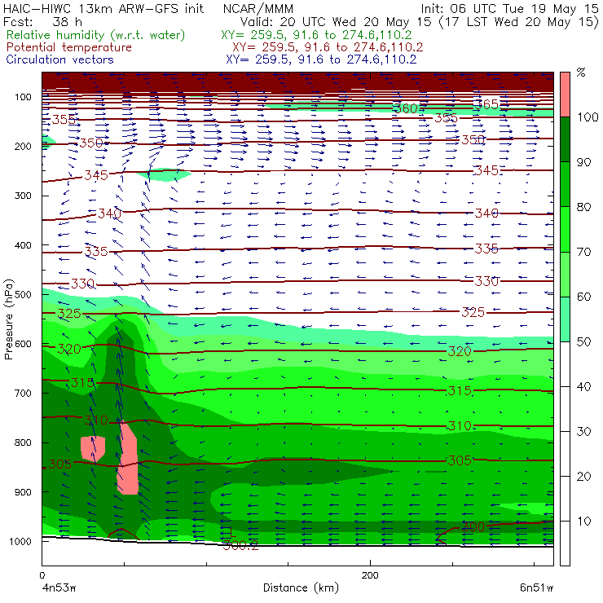Click the '500' pressure axis label
This screenshot has width=603, height=603.
click(23, 295)
